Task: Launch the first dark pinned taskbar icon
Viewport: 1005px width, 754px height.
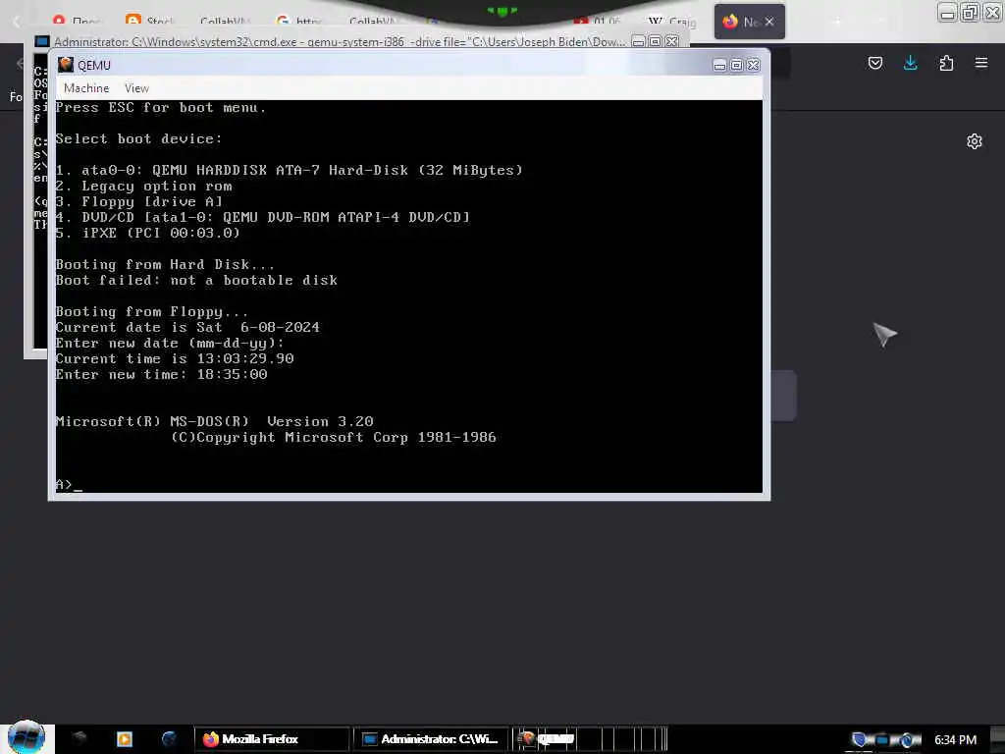Action: [79, 738]
